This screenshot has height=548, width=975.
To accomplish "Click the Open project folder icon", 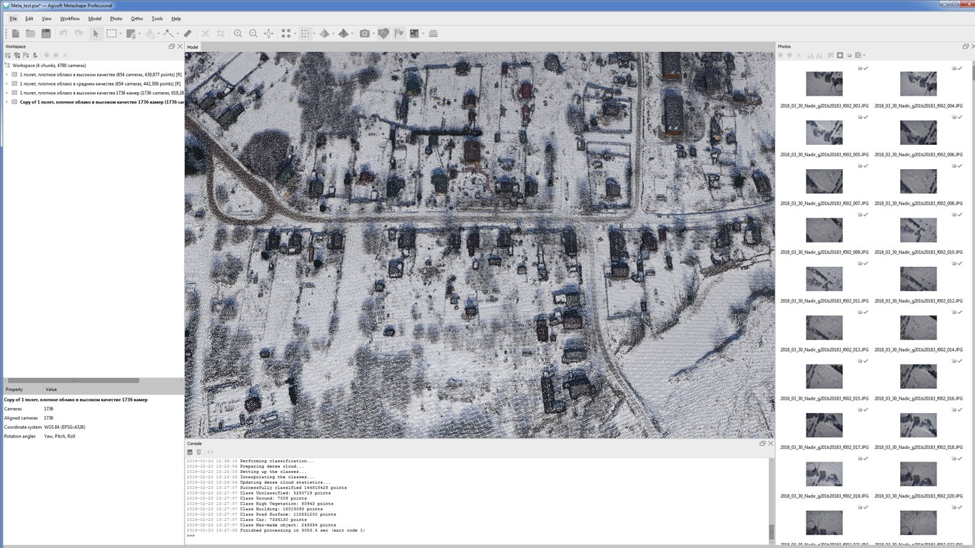I will click(x=31, y=34).
